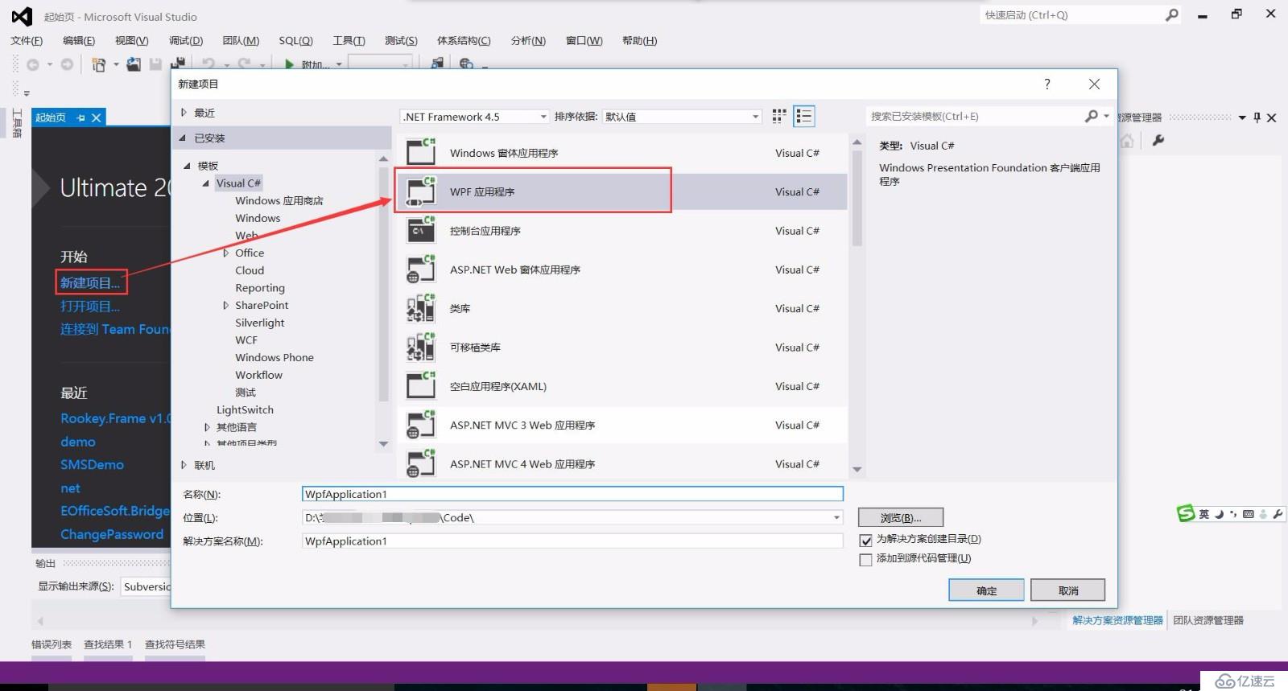This screenshot has height=691, width=1288.
Task: Click the 浏览(B)... button
Action: click(x=901, y=517)
